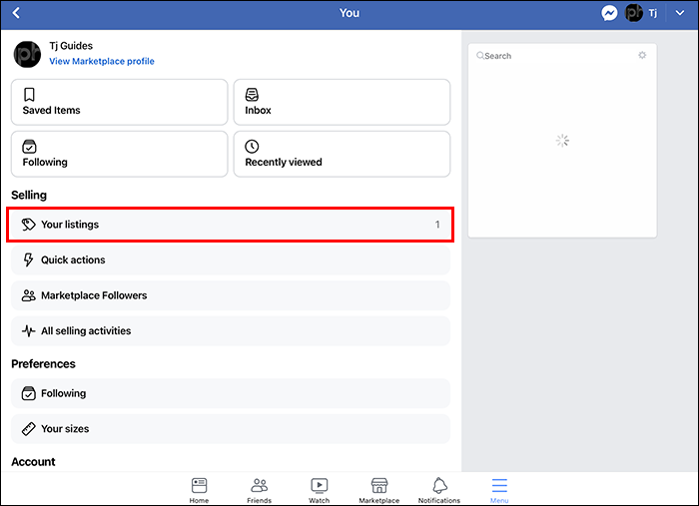Go back using the left arrow
Image resolution: width=699 pixels, height=506 pixels.
[16, 13]
